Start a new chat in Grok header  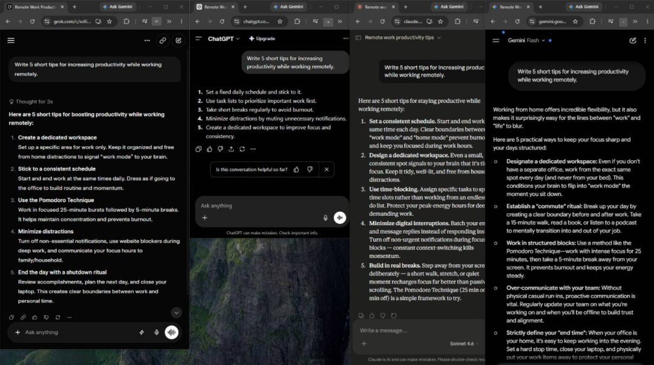(179, 40)
